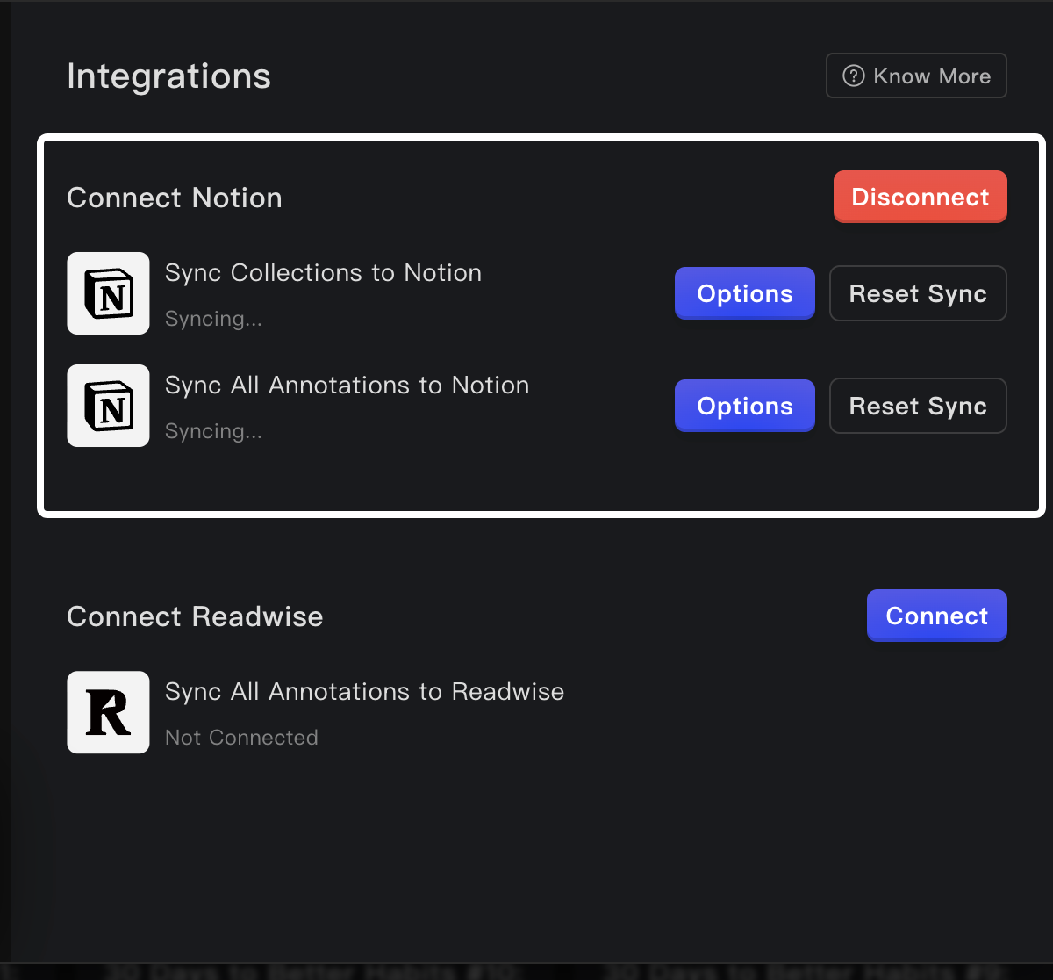Click the Readwise logo icon
Image resolution: width=1053 pixels, height=980 pixels.
[108, 712]
